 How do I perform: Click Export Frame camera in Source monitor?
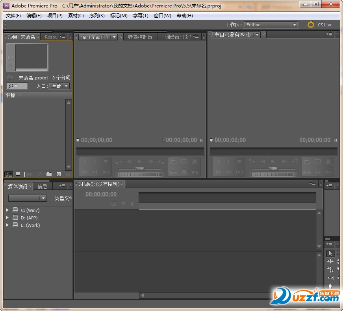pos(195,172)
